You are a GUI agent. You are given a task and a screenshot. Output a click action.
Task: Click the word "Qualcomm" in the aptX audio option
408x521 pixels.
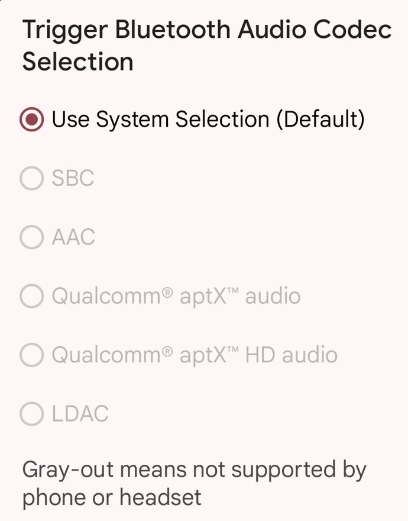coord(106,296)
